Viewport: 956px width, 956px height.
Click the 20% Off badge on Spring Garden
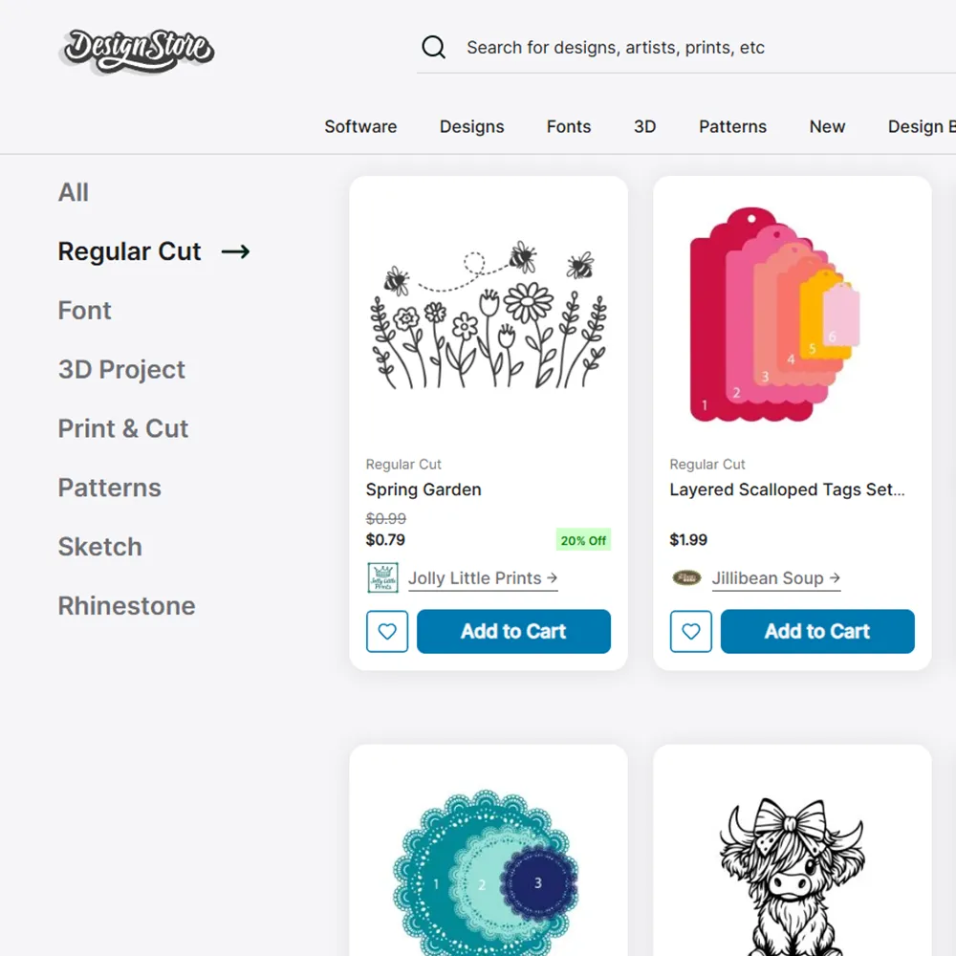point(583,540)
